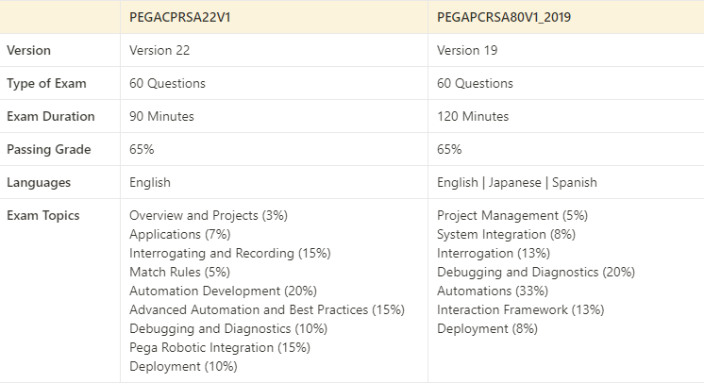Select the Version row label
Viewport: 704px width, 383px height.
(29, 51)
